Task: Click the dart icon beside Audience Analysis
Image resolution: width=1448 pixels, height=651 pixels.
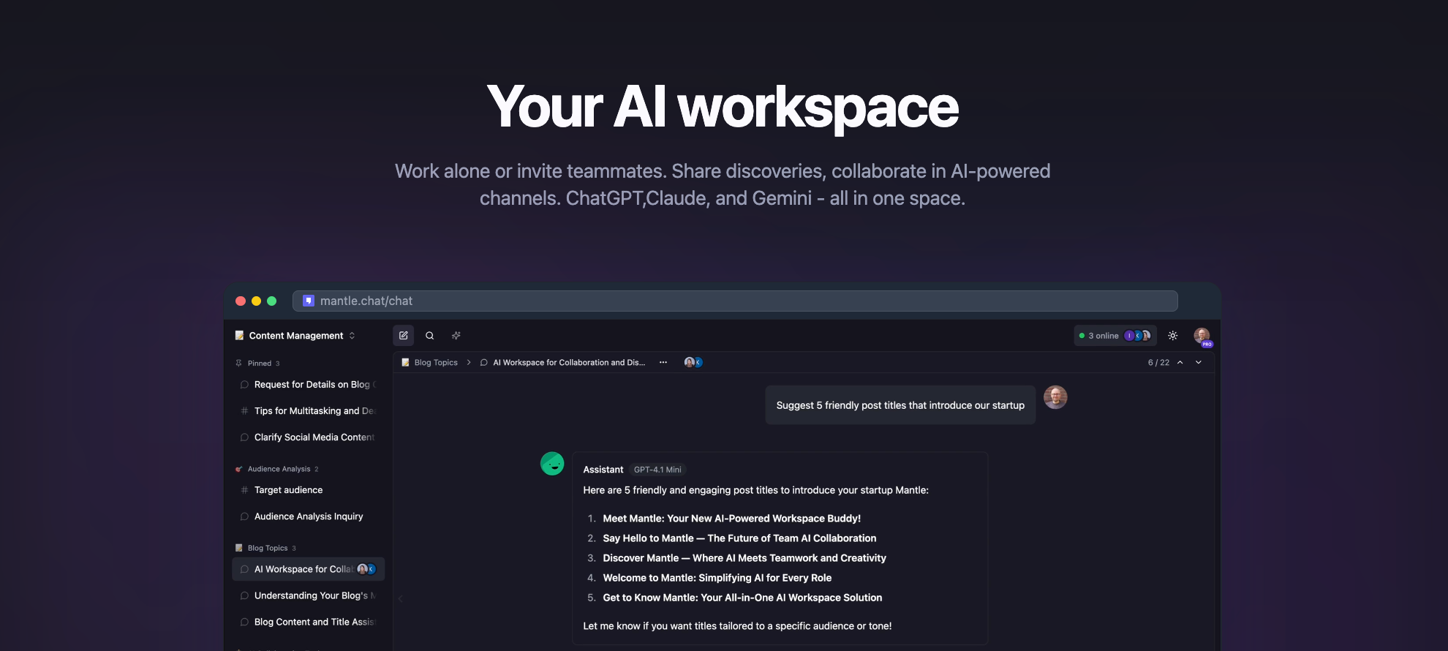Action: coord(239,469)
